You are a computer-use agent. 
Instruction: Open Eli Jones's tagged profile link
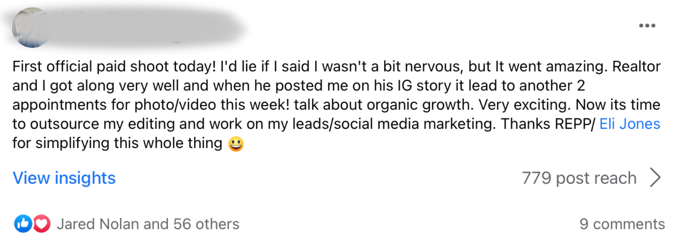click(630, 124)
